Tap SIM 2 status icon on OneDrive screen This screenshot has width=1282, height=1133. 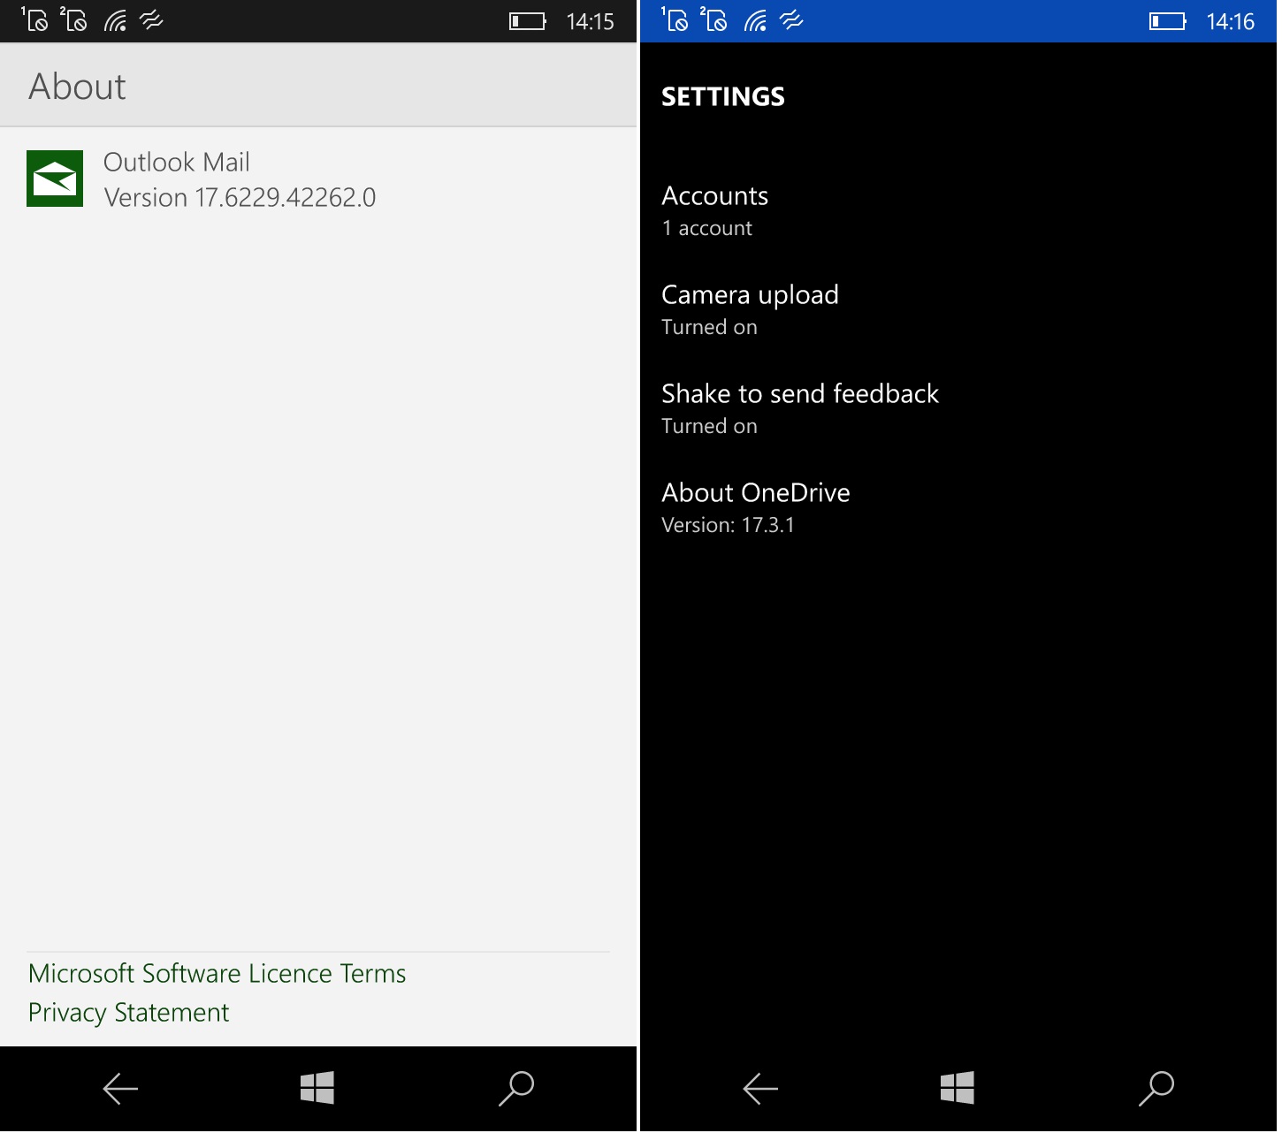[x=713, y=19]
